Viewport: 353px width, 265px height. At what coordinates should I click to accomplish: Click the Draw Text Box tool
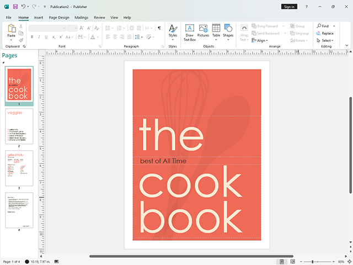tap(190, 33)
